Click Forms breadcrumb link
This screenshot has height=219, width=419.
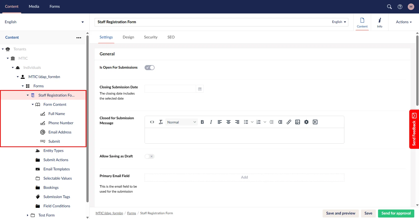[132, 213]
